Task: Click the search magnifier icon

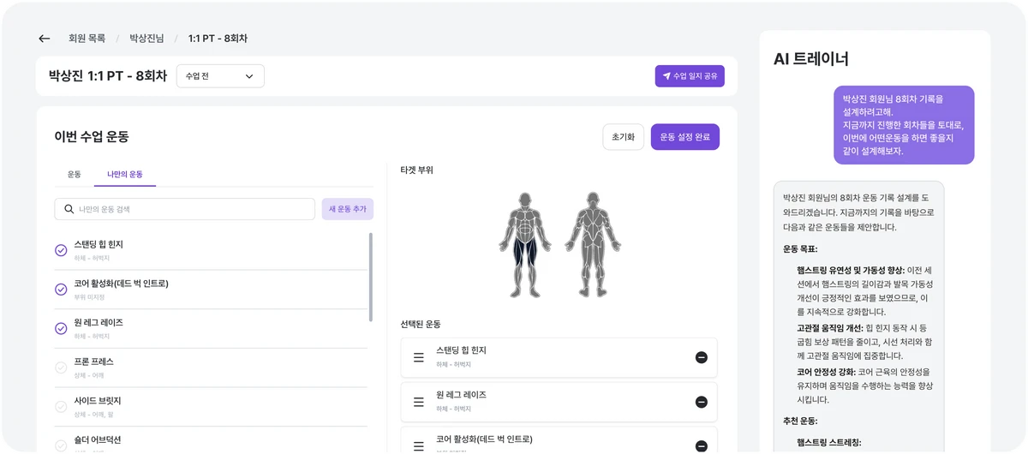Action: pos(69,209)
